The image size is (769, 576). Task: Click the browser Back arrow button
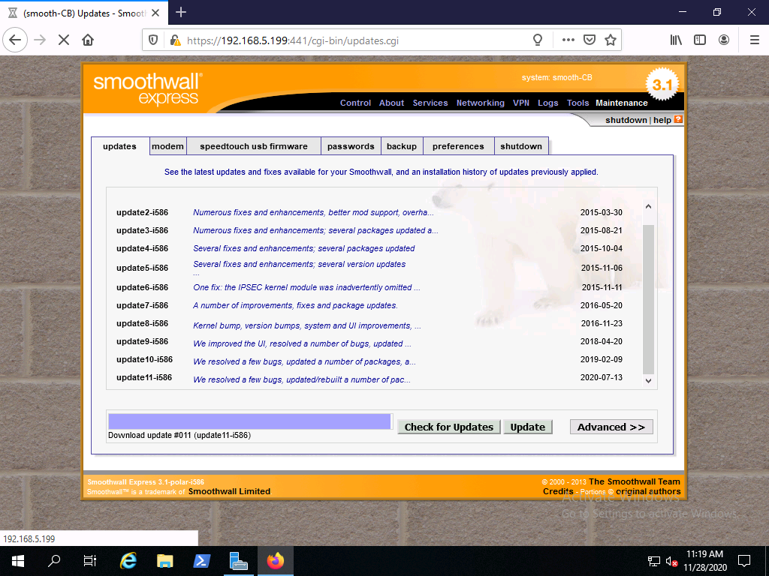(x=15, y=40)
